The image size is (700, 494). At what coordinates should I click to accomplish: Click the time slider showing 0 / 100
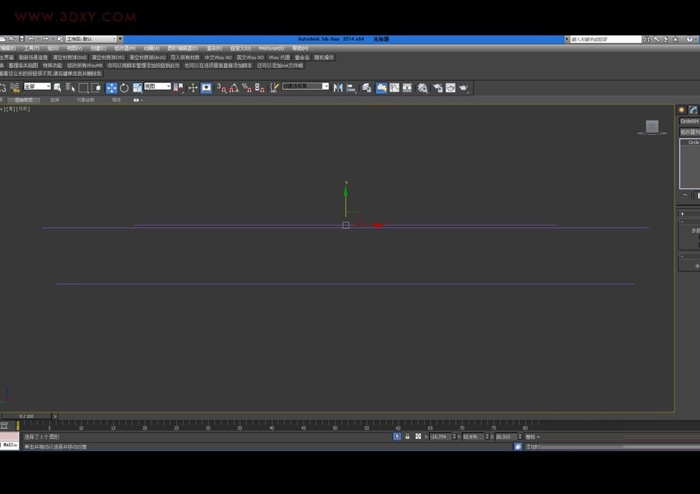tap(26, 417)
